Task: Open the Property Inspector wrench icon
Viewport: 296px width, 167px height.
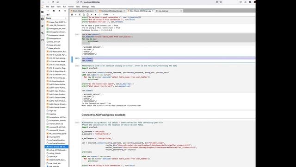Action: pos(43,33)
